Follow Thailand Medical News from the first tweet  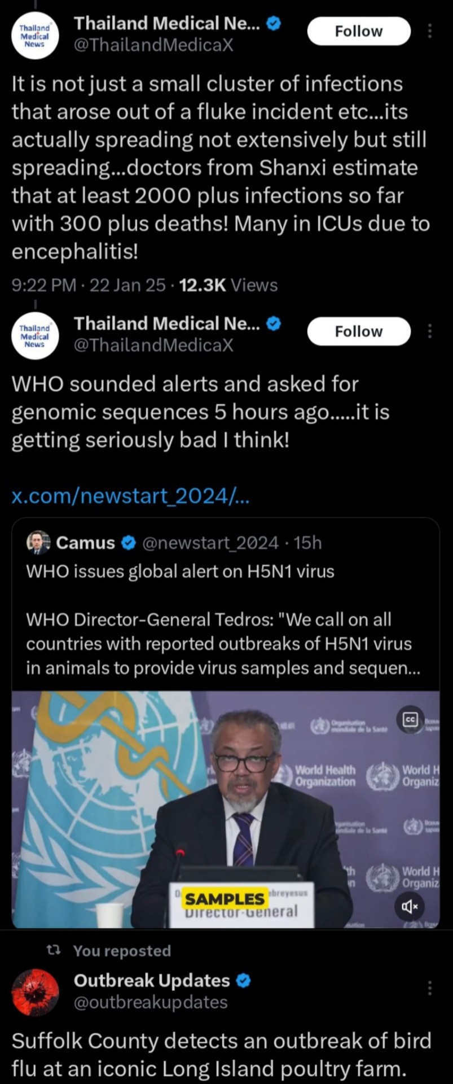358,31
